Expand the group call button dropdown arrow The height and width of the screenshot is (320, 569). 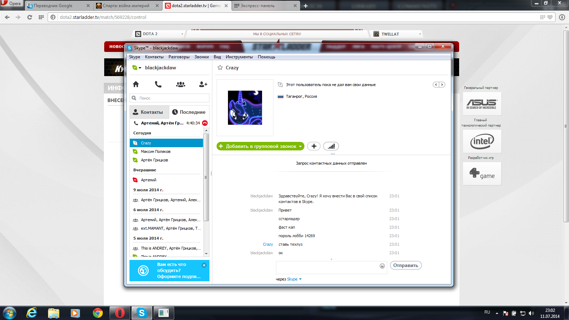301,146
